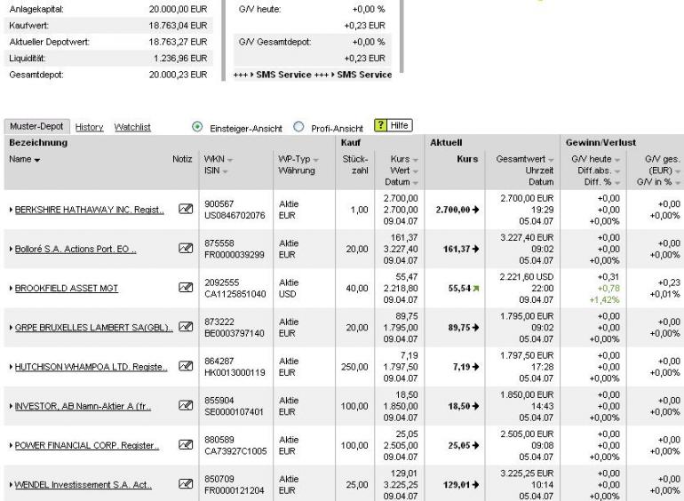Click WKN 875558
Viewport: 684px width, 501px height.
pos(219,243)
